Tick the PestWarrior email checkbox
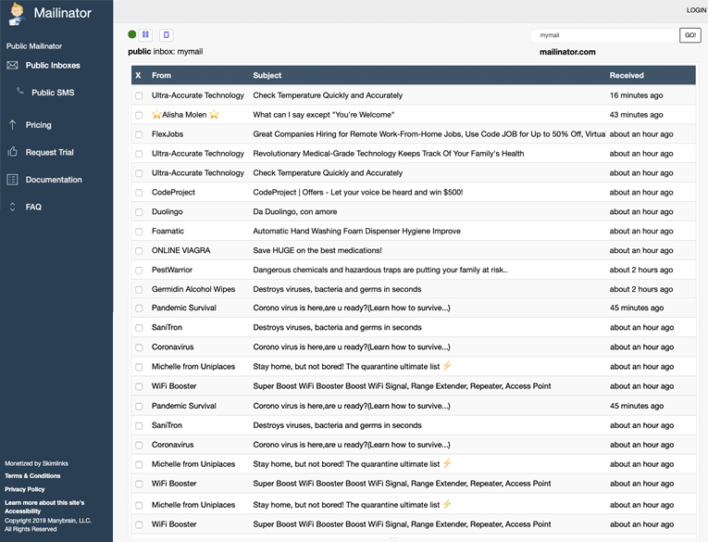The width and height of the screenshot is (708, 542). point(139,271)
